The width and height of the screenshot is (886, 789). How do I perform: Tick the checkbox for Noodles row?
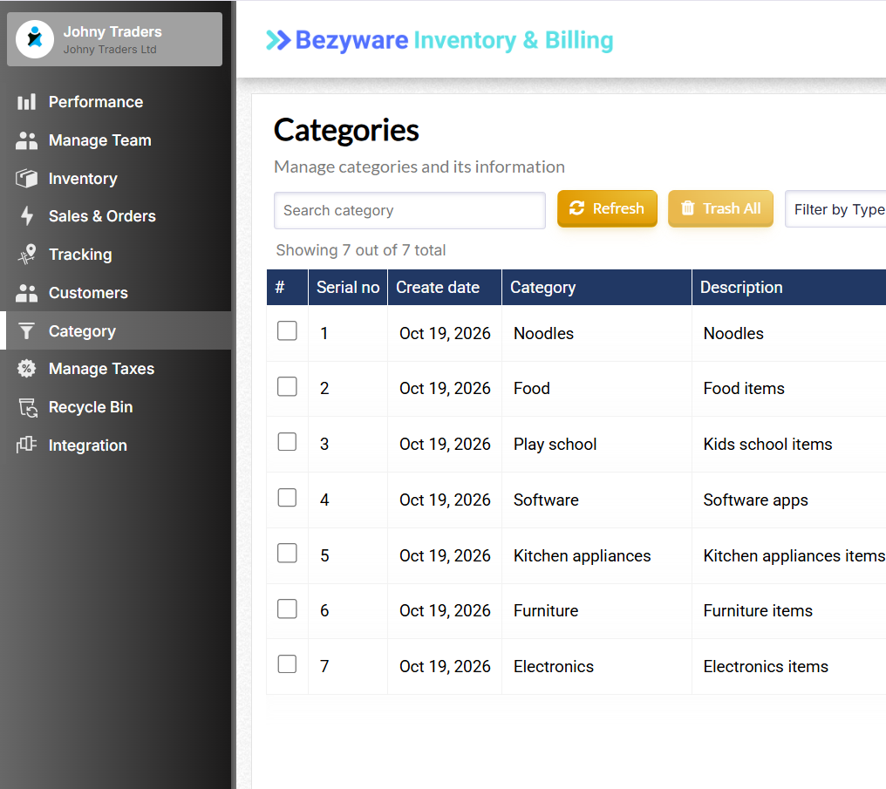[x=287, y=331]
